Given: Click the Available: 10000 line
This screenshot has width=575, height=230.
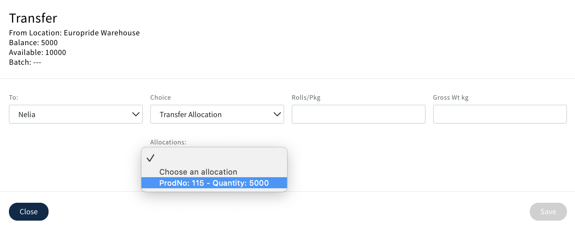Looking at the screenshot, I should click(37, 52).
